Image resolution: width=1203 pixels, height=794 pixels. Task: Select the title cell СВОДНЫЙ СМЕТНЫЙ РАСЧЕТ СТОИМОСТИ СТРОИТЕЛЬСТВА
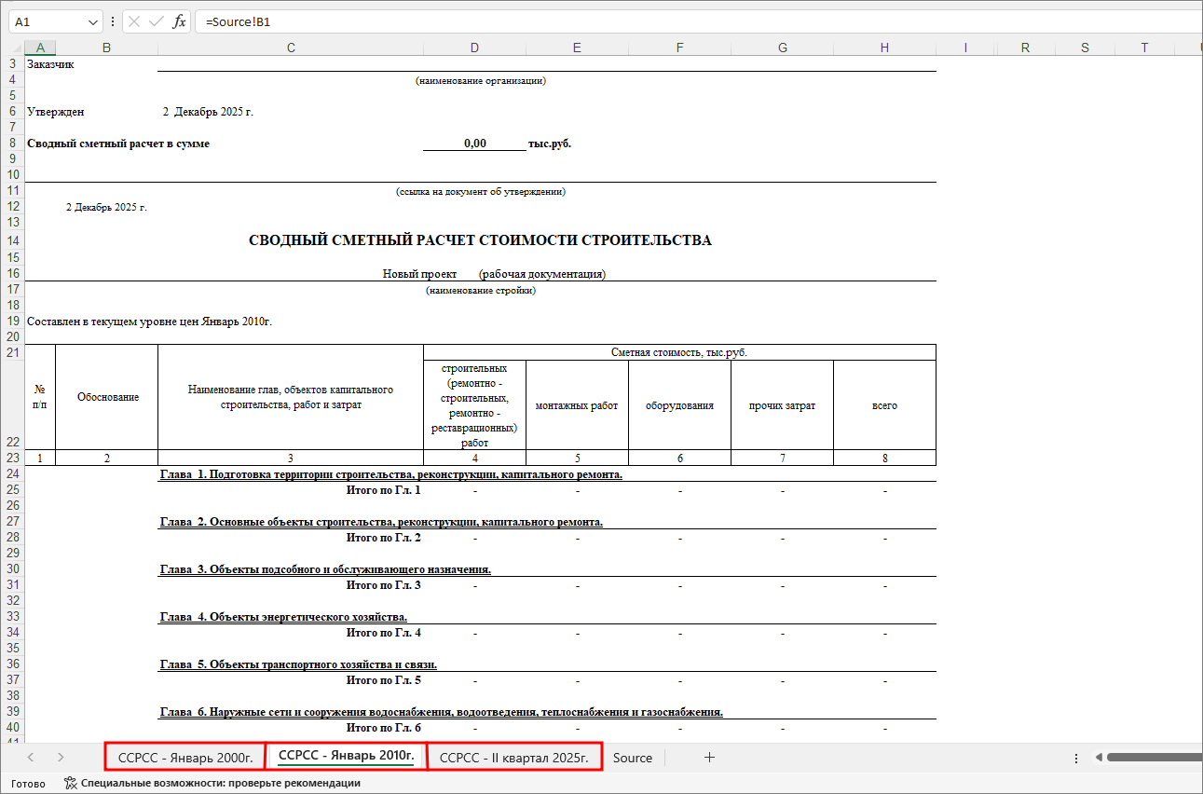coord(480,240)
